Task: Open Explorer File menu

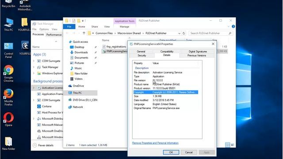Action: point(69,26)
